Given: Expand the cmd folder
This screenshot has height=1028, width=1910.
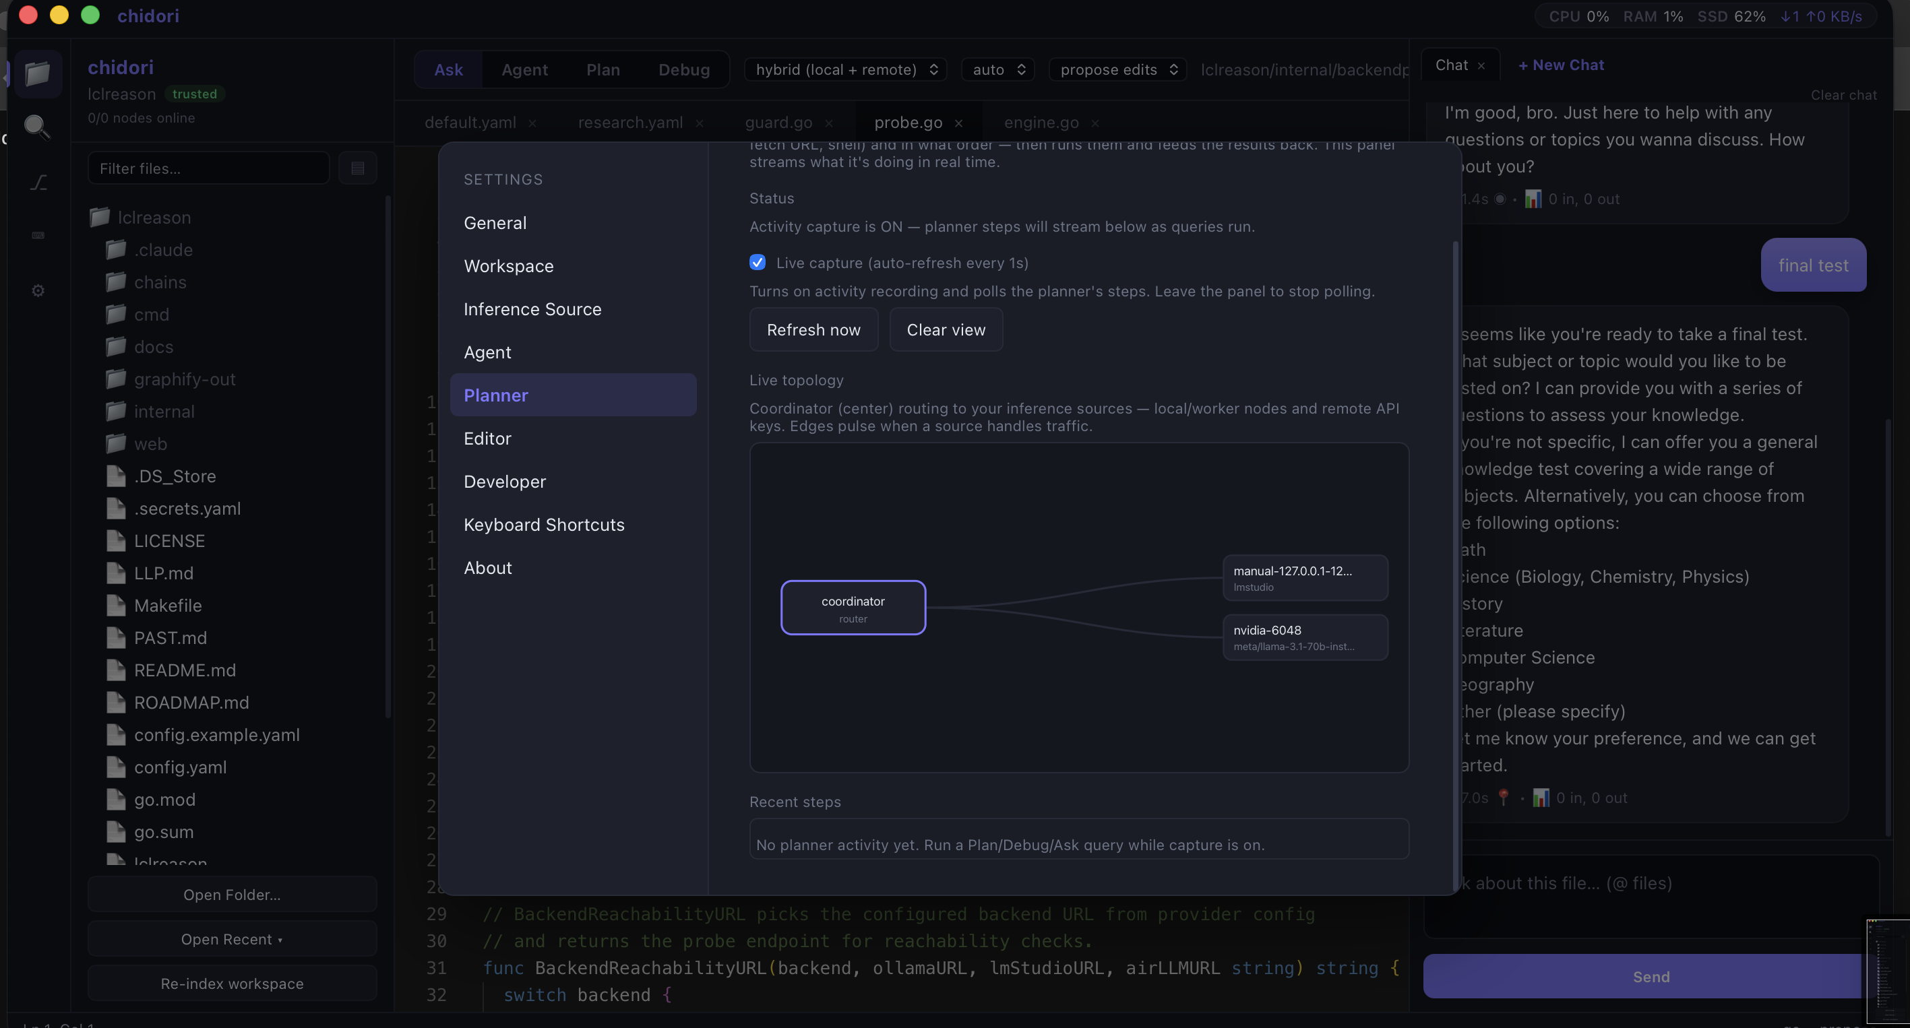Looking at the screenshot, I should click(x=137, y=314).
